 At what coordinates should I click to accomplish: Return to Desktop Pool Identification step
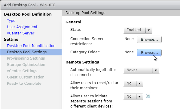point(31,46)
